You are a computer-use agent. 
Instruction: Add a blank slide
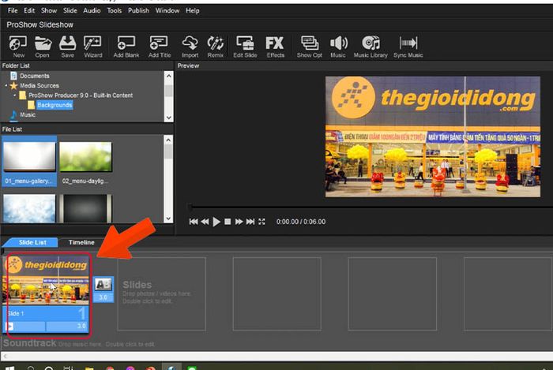point(126,46)
